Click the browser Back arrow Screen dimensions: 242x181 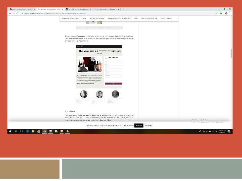[10, 13]
